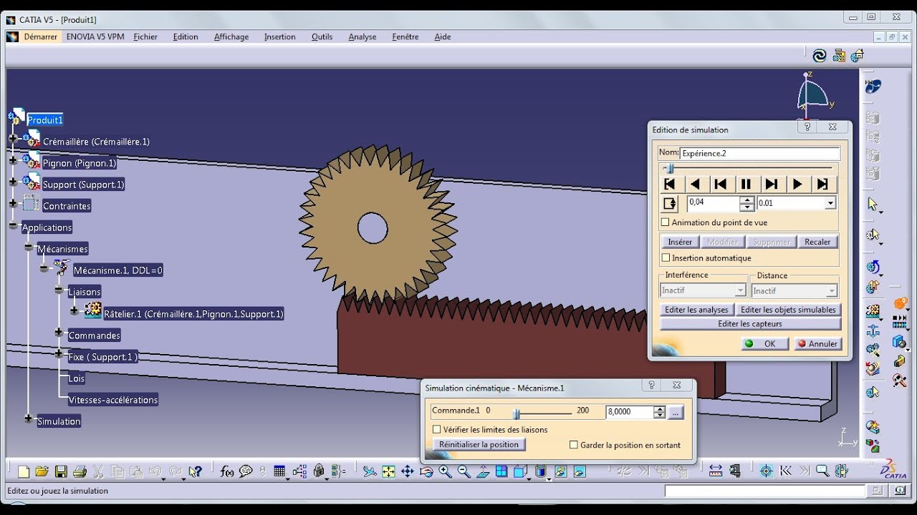The height and width of the screenshot is (515, 917).
Task: Toggle Vérifier les limites des liaisons
Action: click(x=437, y=429)
